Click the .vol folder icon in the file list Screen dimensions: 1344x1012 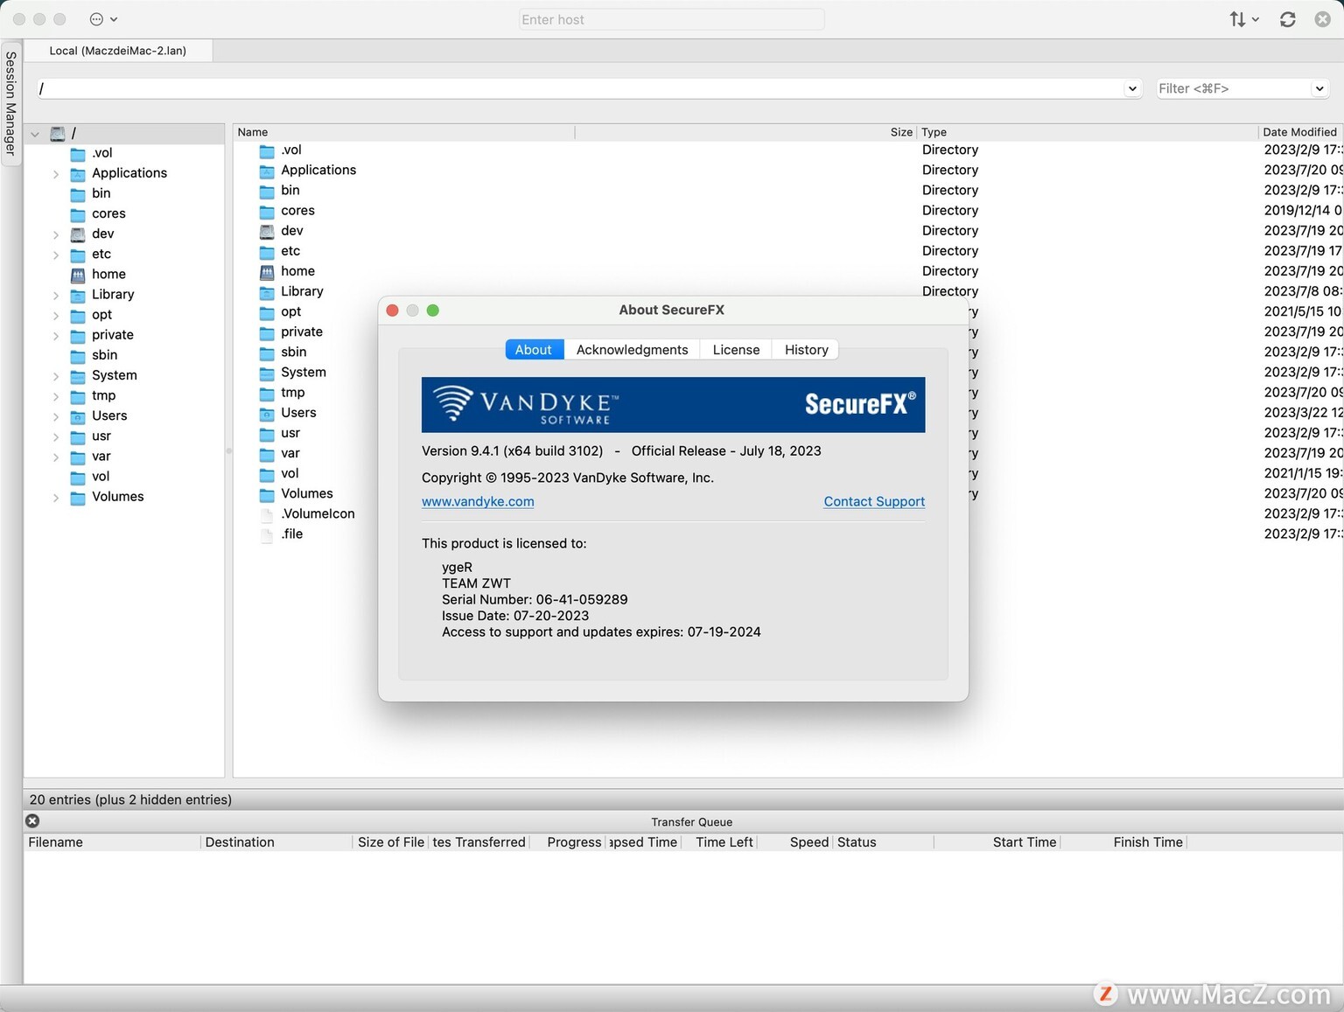[x=267, y=150]
